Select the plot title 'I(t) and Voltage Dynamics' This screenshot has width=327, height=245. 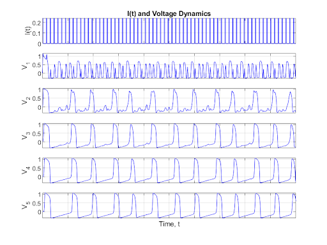tap(169, 13)
